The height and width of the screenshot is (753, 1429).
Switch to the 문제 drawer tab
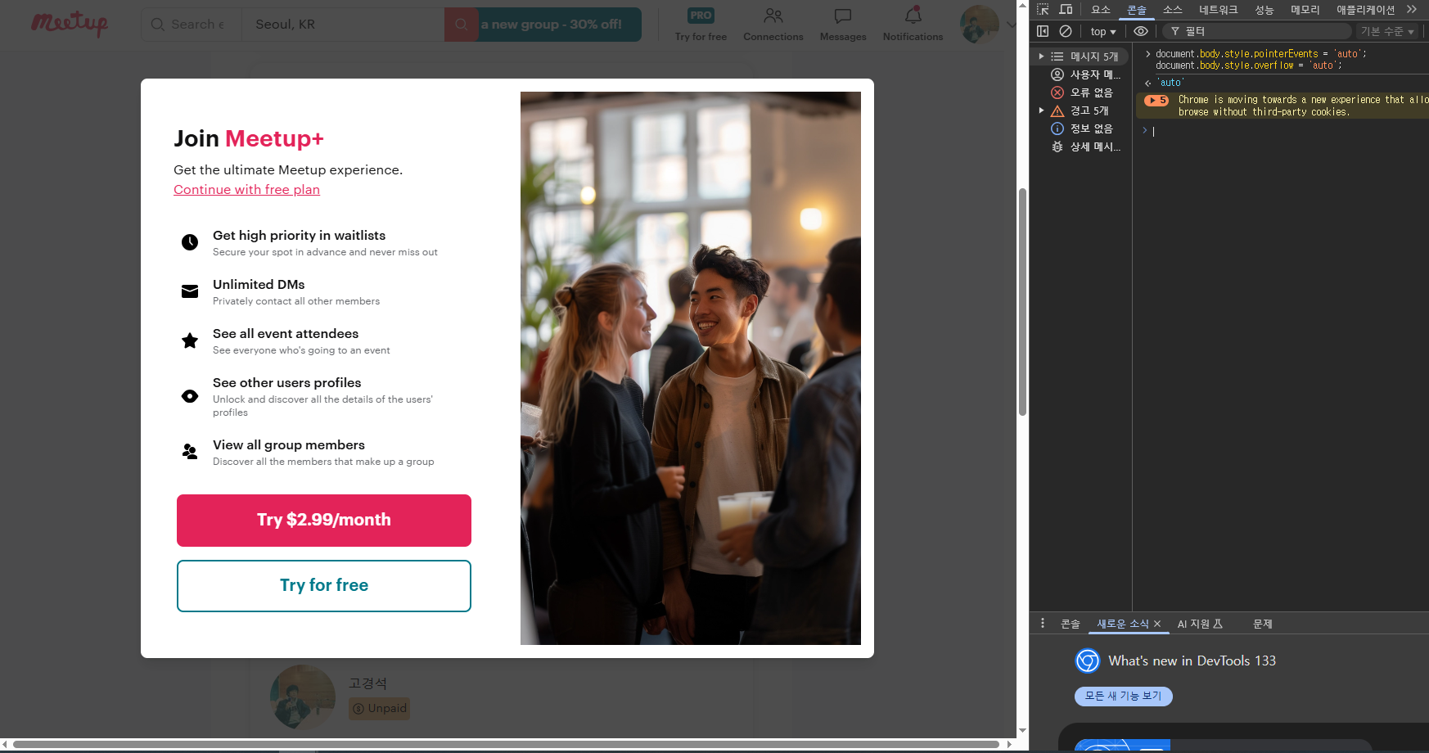[x=1262, y=624]
